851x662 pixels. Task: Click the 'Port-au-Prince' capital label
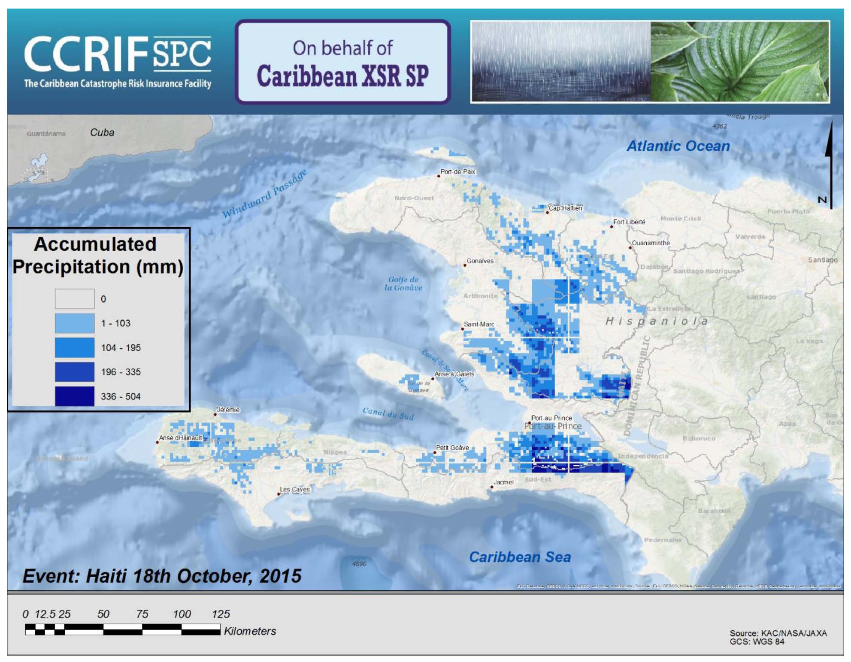(551, 418)
